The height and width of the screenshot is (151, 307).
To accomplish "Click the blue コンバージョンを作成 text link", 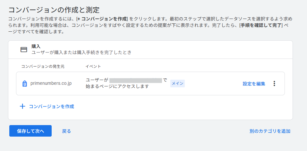I will point(51,107).
